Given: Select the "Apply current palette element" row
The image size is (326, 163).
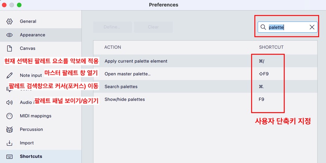Looking at the screenshot, I should pos(136,61).
